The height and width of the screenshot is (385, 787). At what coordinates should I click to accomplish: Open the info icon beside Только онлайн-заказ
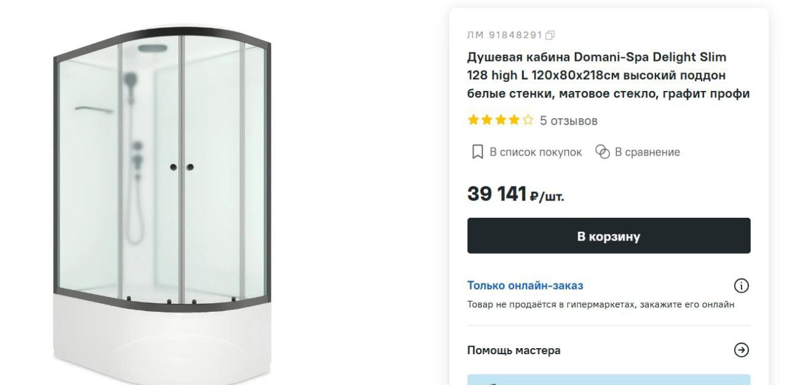[742, 286]
